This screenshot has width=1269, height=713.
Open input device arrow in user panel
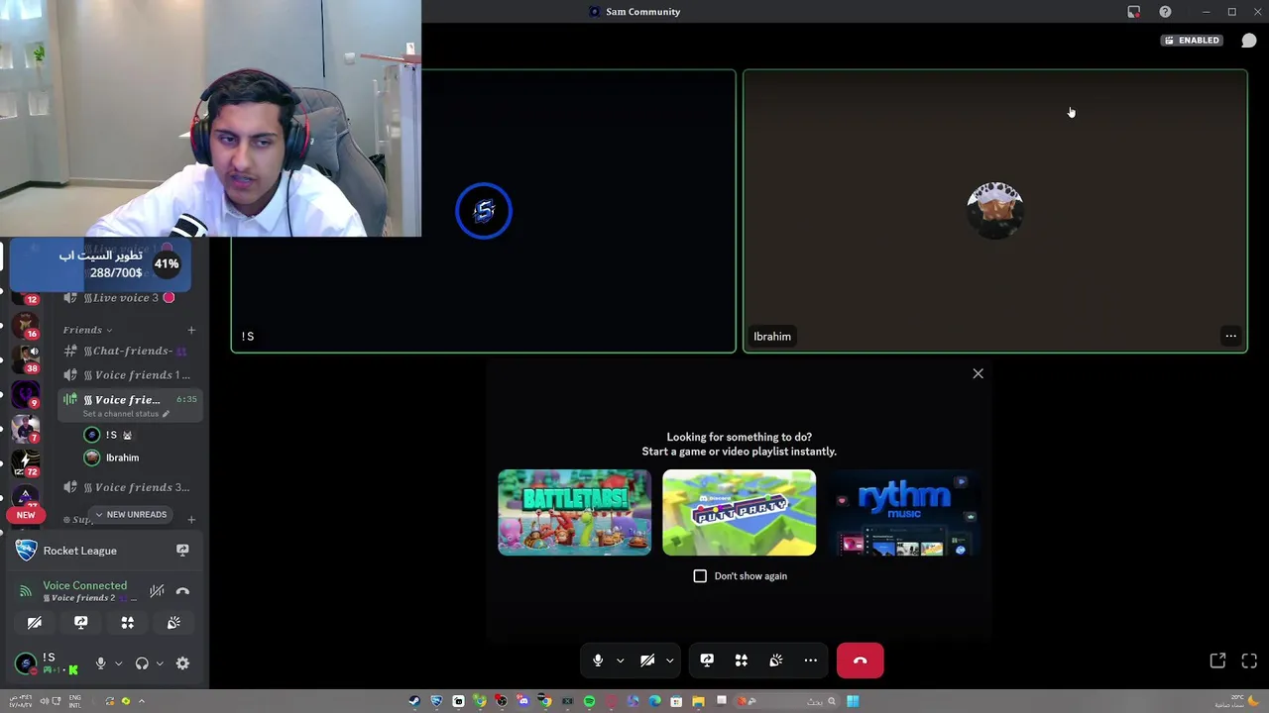click(118, 663)
